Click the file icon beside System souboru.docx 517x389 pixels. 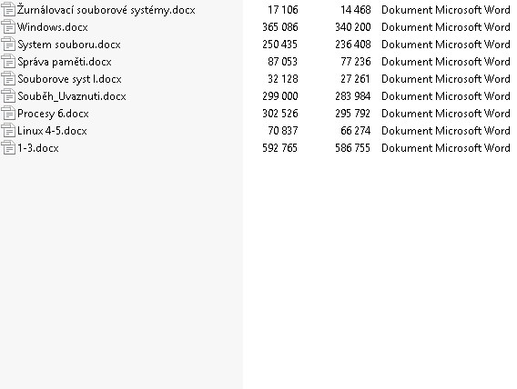point(8,45)
